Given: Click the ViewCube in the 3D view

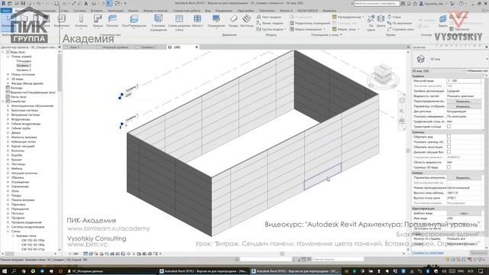Looking at the screenshot, I should (x=383, y=74).
